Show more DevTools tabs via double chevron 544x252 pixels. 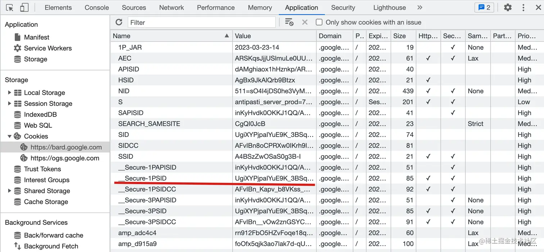pyautogui.click(x=420, y=8)
